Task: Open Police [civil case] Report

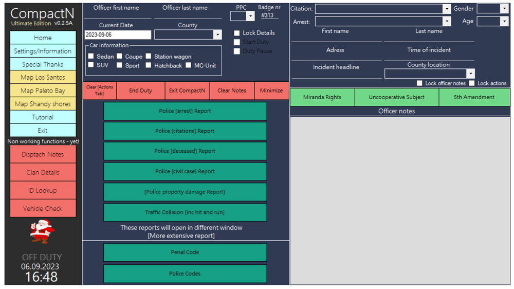Action: tap(185, 171)
